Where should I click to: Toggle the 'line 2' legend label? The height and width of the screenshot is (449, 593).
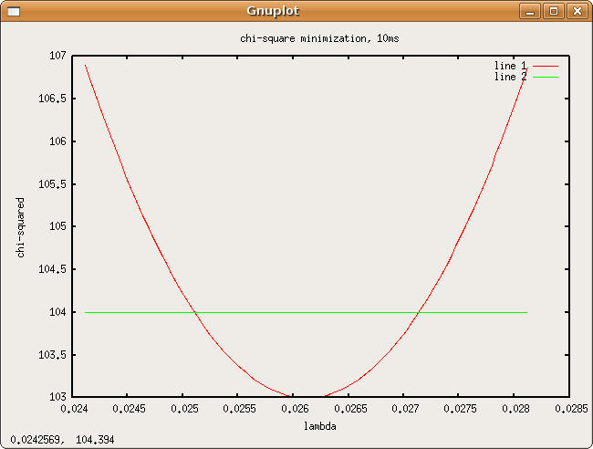(x=510, y=77)
